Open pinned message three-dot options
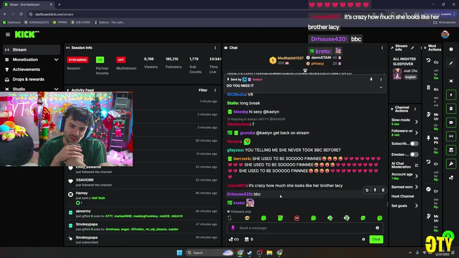Image resolution: width=459 pixels, height=258 pixels. click(381, 80)
